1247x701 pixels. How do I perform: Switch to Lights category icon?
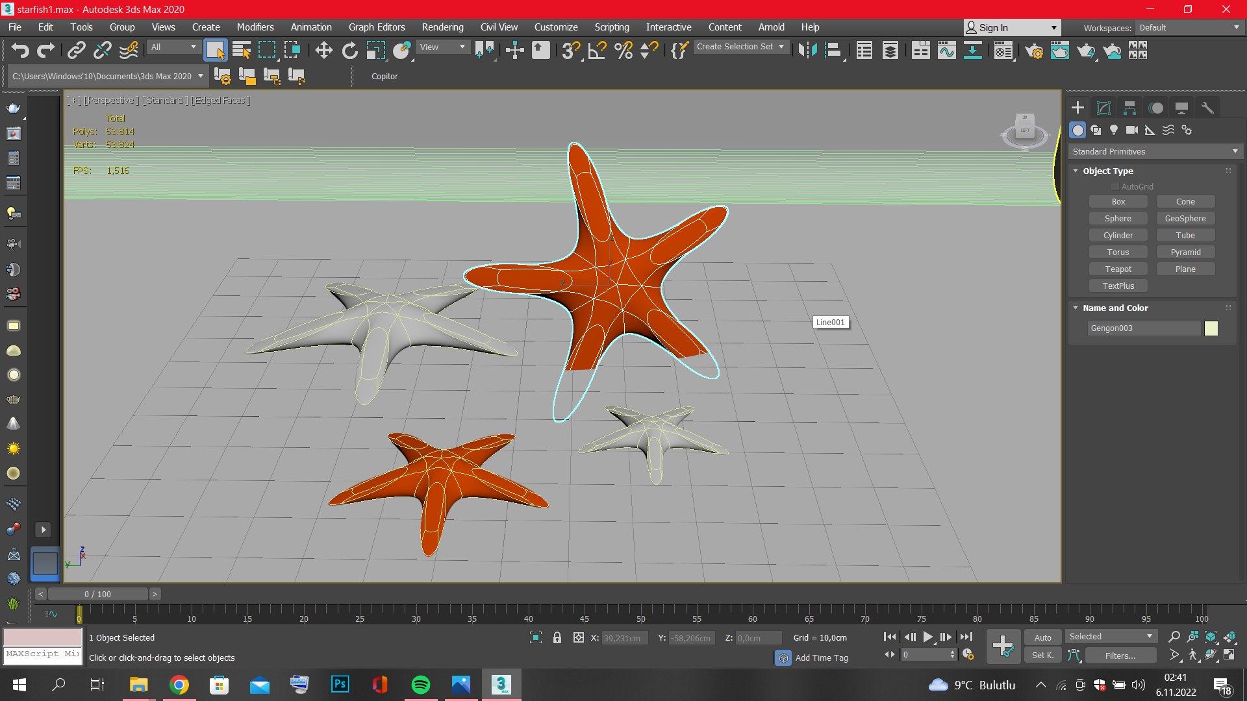pos(1114,130)
